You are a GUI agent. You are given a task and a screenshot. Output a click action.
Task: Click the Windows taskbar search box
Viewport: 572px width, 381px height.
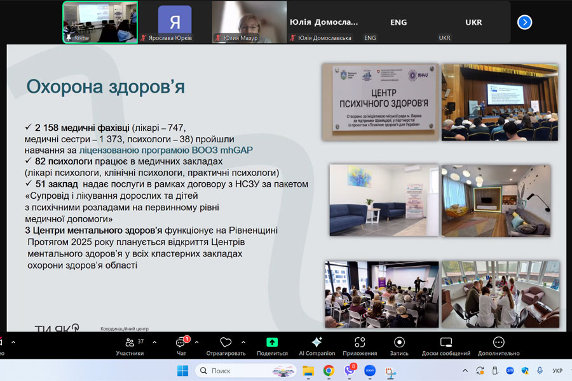coord(245,370)
